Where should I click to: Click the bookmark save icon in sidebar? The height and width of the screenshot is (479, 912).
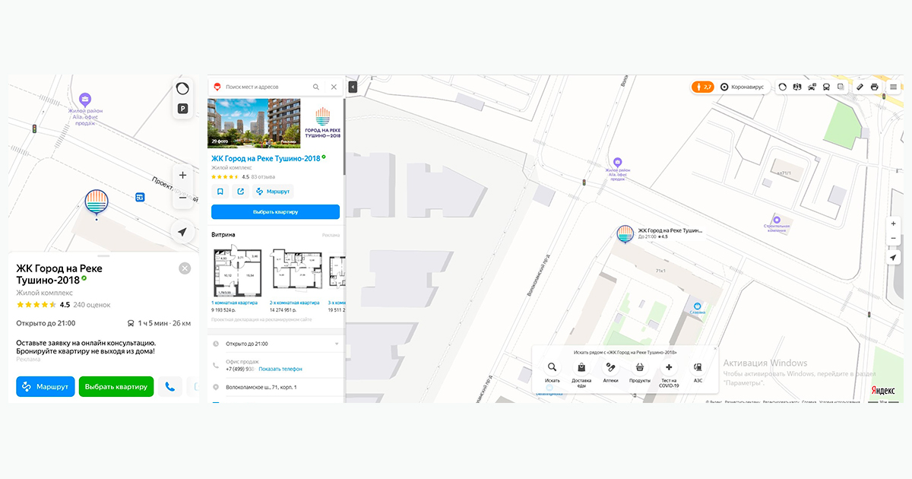[x=220, y=192]
